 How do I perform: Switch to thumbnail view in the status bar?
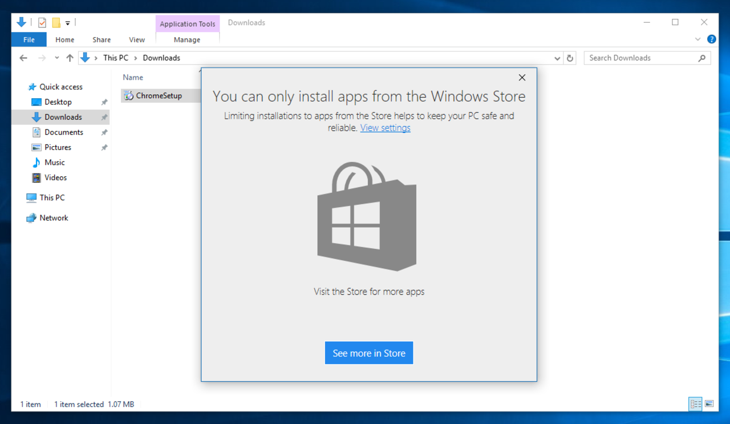coord(709,404)
